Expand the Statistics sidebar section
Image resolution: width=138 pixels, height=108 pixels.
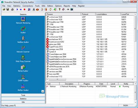[x=23, y=99]
